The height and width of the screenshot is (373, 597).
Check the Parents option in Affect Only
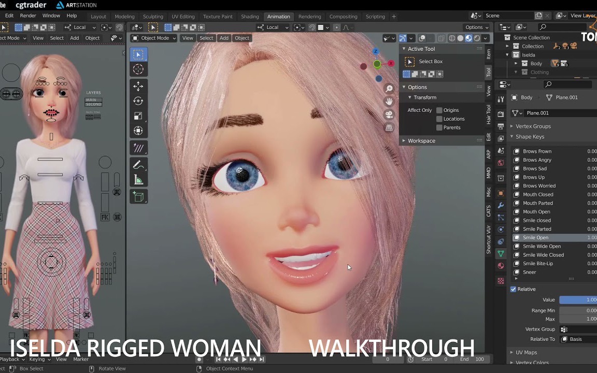(439, 127)
